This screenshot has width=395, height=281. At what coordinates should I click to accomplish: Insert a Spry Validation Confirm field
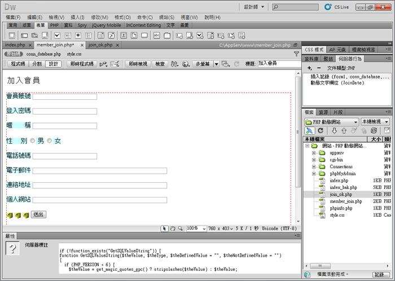coord(231,36)
